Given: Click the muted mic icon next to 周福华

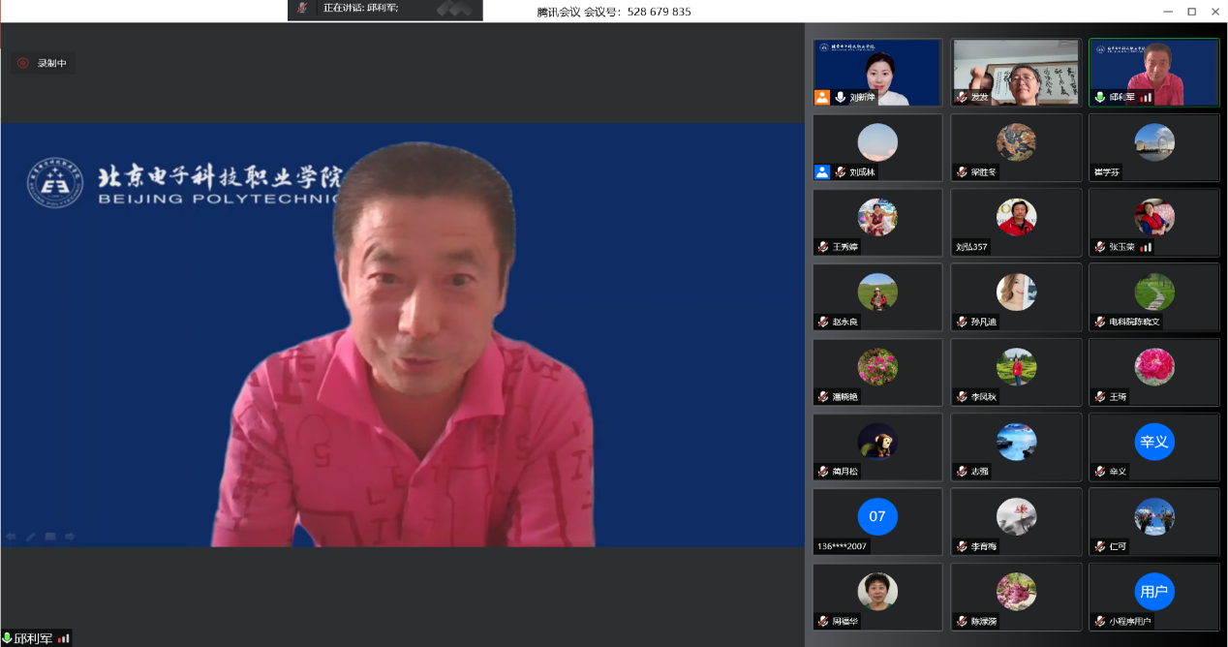Looking at the screenshot, I should (x=822, y=621).
